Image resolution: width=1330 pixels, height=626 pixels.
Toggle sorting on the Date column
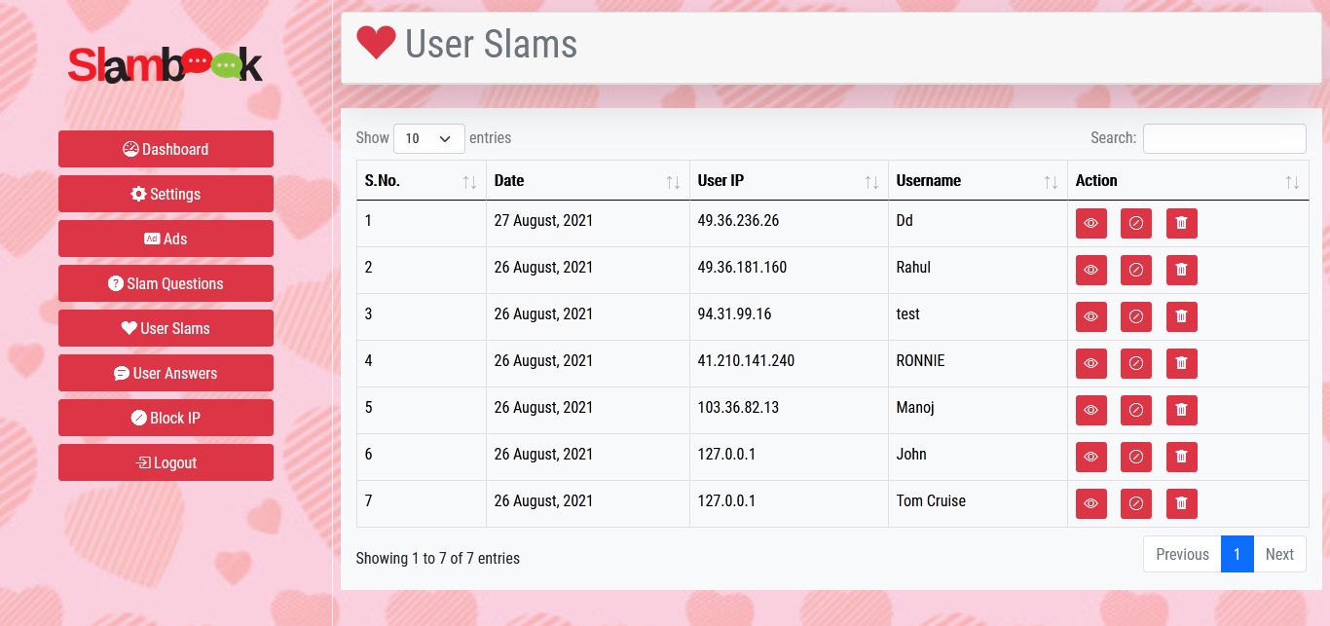click(x=672, y=181)
